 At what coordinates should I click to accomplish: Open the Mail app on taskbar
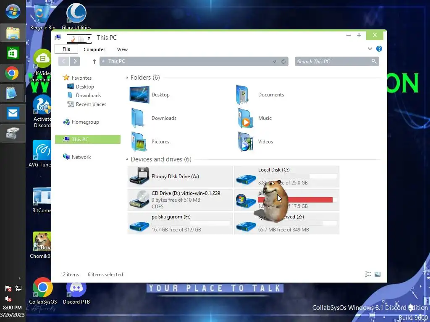click(13, 113)
